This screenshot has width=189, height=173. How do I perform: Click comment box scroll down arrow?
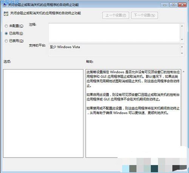[182, 40]
